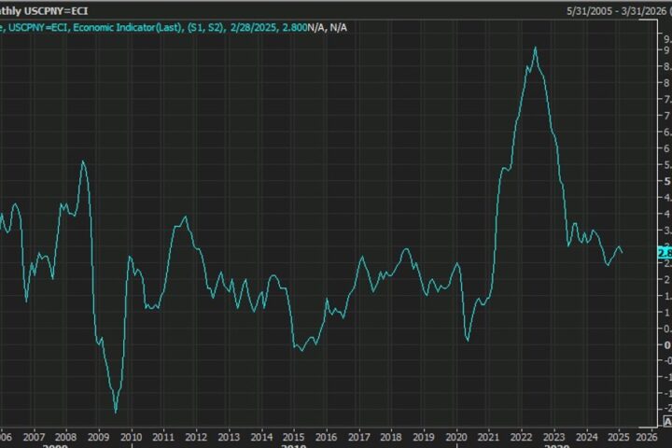This screenshot has width=672, height=448.
Task: Select the 2013 label on time axis
Action: (228, 436)
